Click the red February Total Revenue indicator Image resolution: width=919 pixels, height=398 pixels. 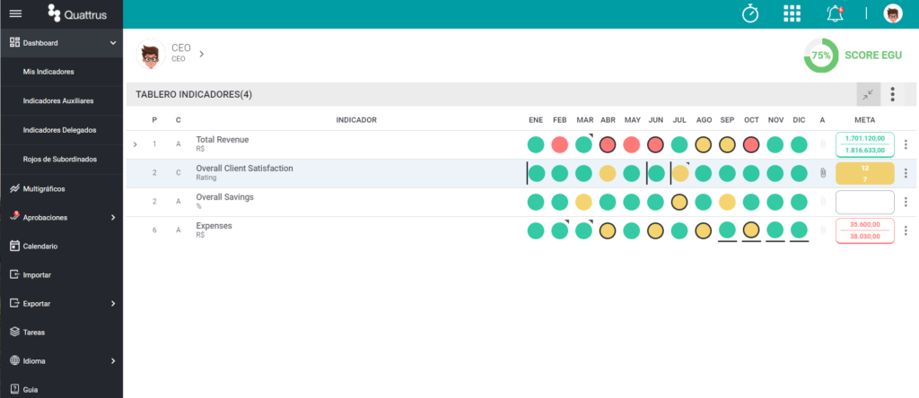point(560,144)
